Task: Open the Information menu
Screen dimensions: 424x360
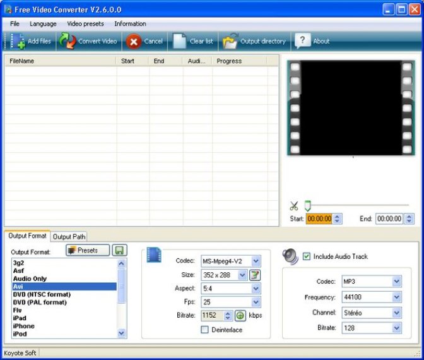Action: [130, 24]
